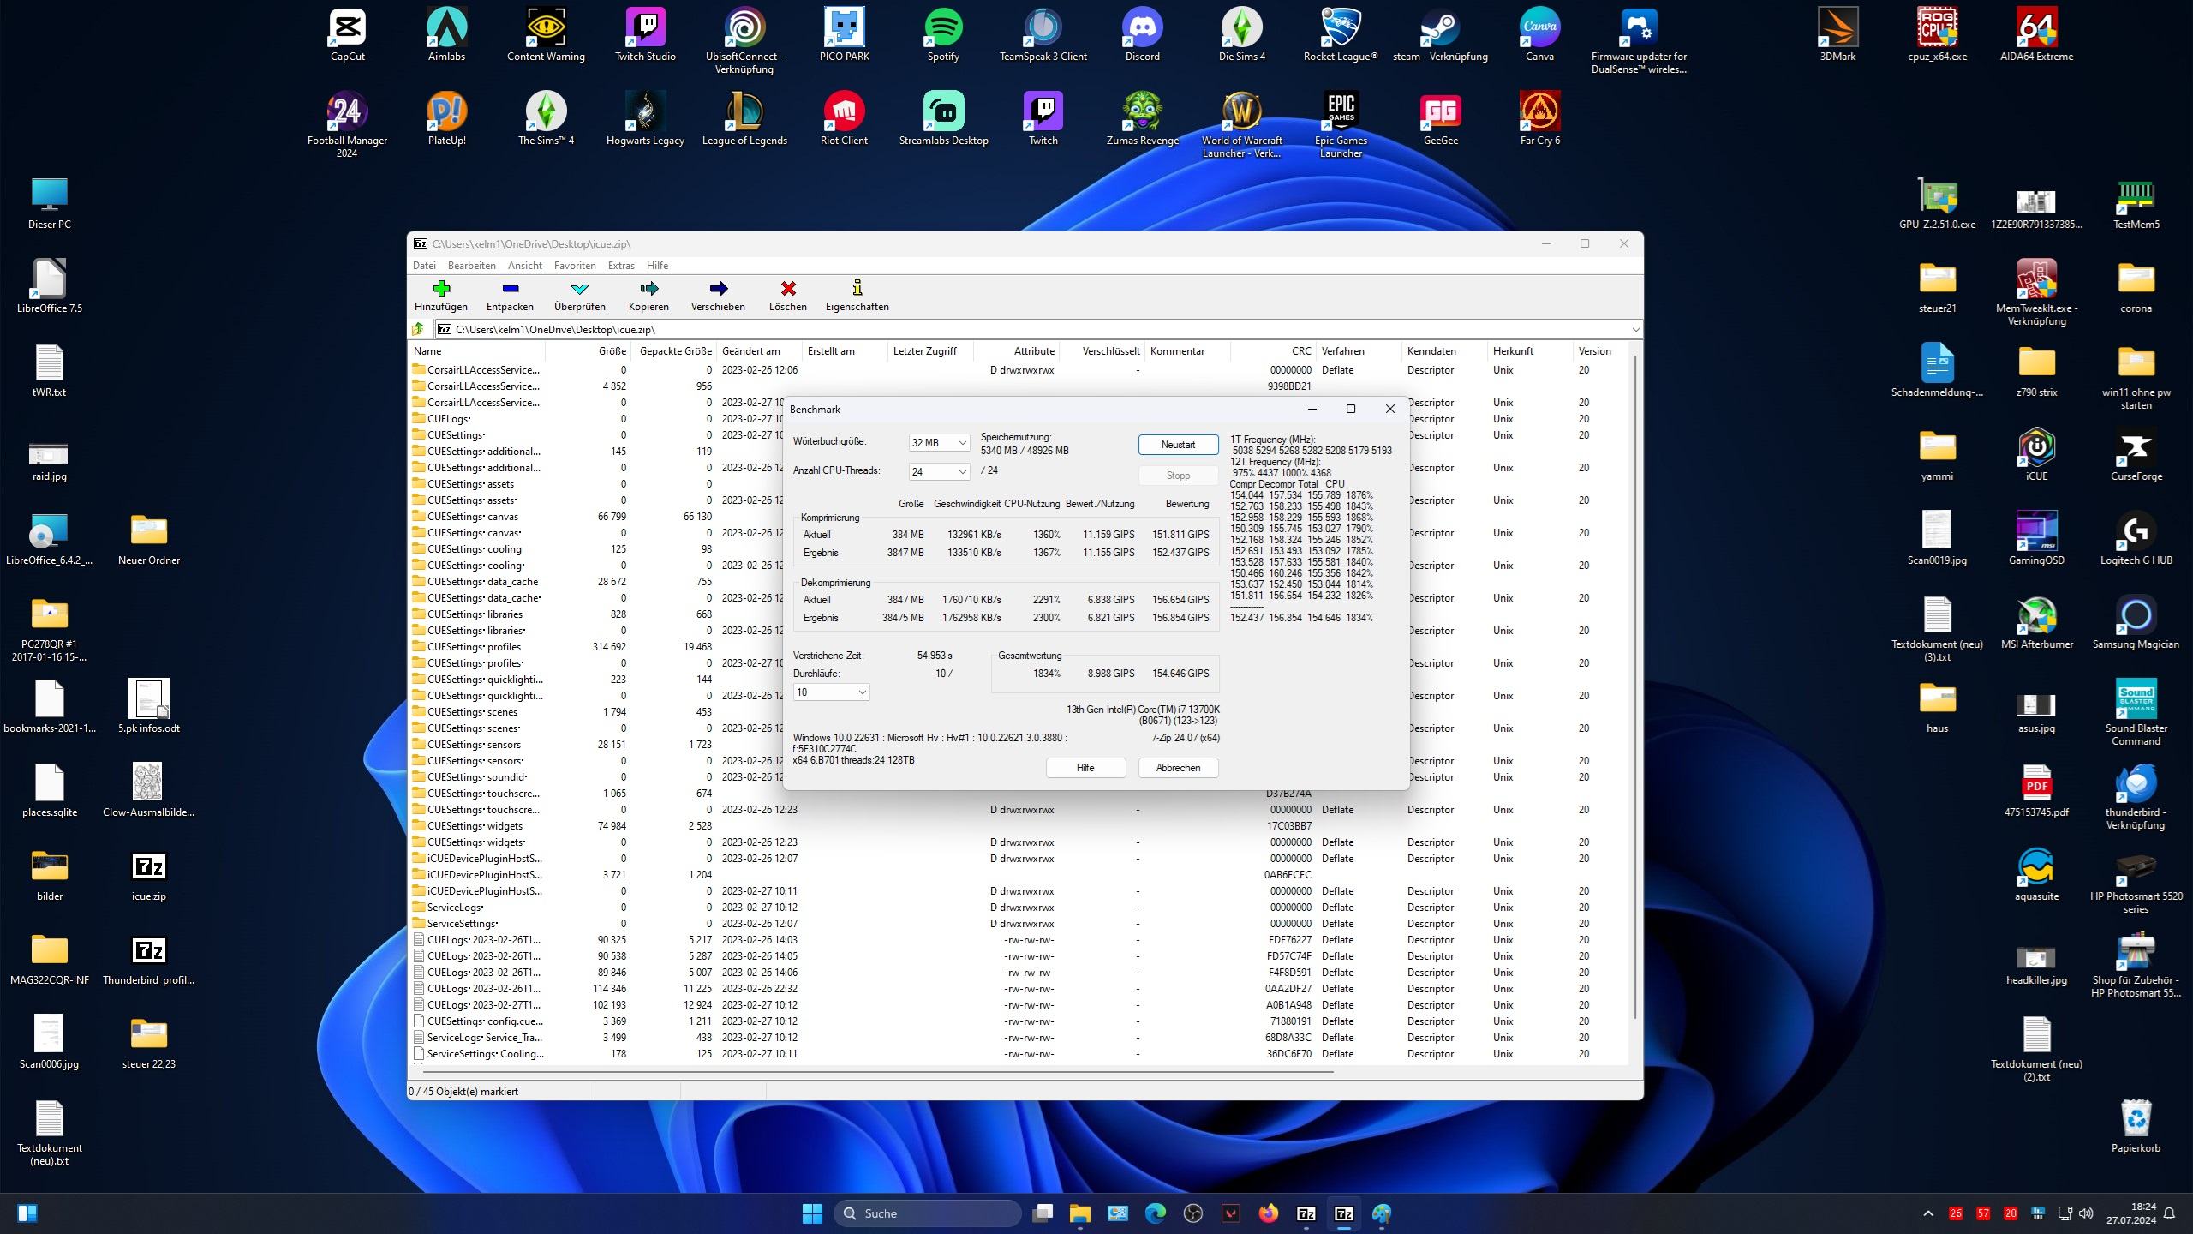Viewport: 2193px width, 1234px height.
Task: Click the up-folder icon beside address bar
Action: click(419, 330)
